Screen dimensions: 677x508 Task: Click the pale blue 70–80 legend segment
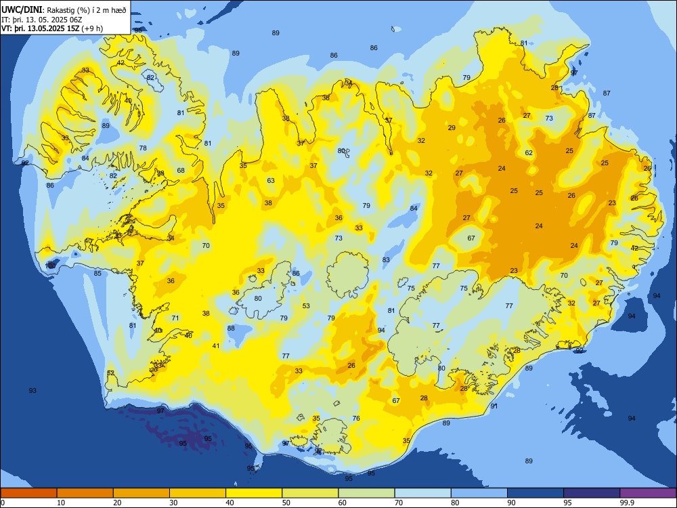(422, 493)
